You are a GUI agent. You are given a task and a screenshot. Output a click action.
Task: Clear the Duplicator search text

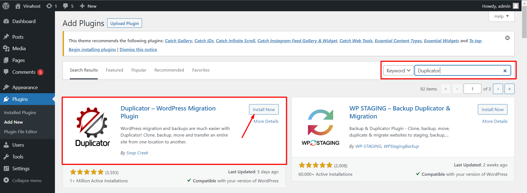click(x=505, y=71)
